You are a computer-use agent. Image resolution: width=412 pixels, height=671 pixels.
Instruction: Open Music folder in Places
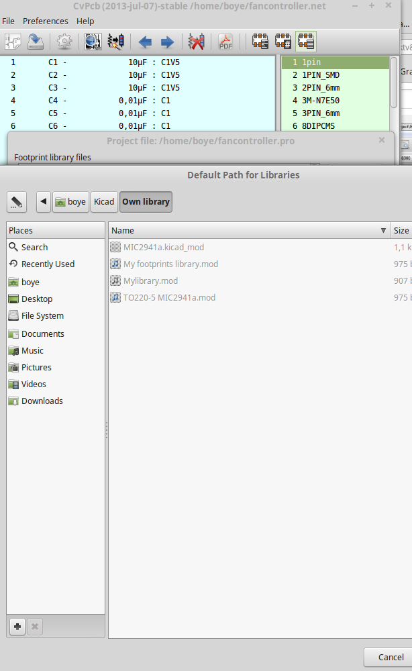56,350
